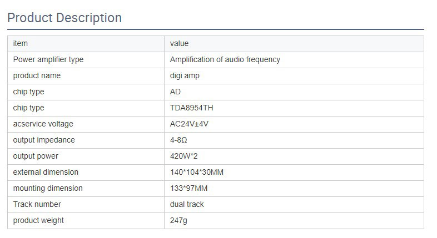Viewport: 437px width, 238px height.
Task: Select the 'external dimension' label cell
Action: click(x=46, y=172)
